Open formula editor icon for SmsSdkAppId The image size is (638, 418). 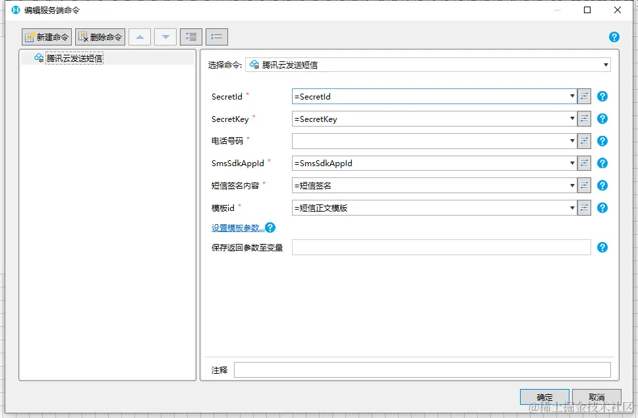[x=585, y=164]
